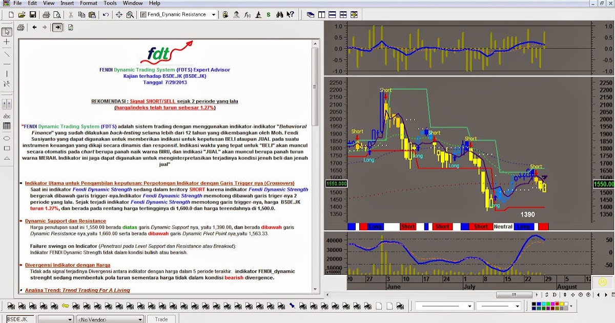Click the Print icon in the toolbar

46,15
